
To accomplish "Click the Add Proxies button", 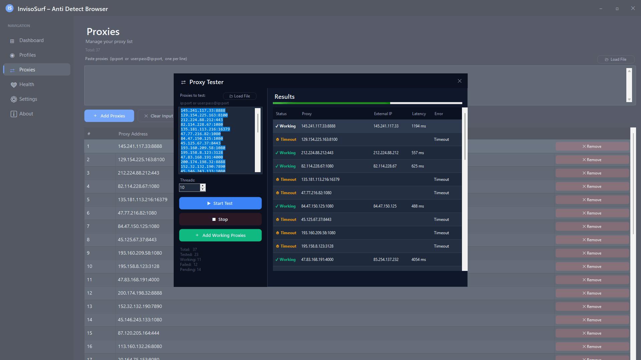I will (x=109, y=116).
